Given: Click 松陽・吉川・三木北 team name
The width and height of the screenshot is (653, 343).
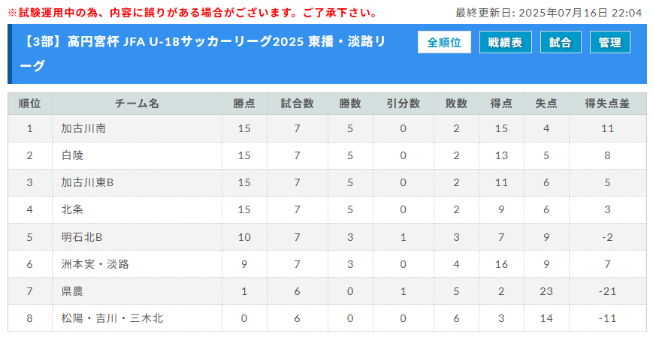Looking at the screenshot, I should pos(112,318).
